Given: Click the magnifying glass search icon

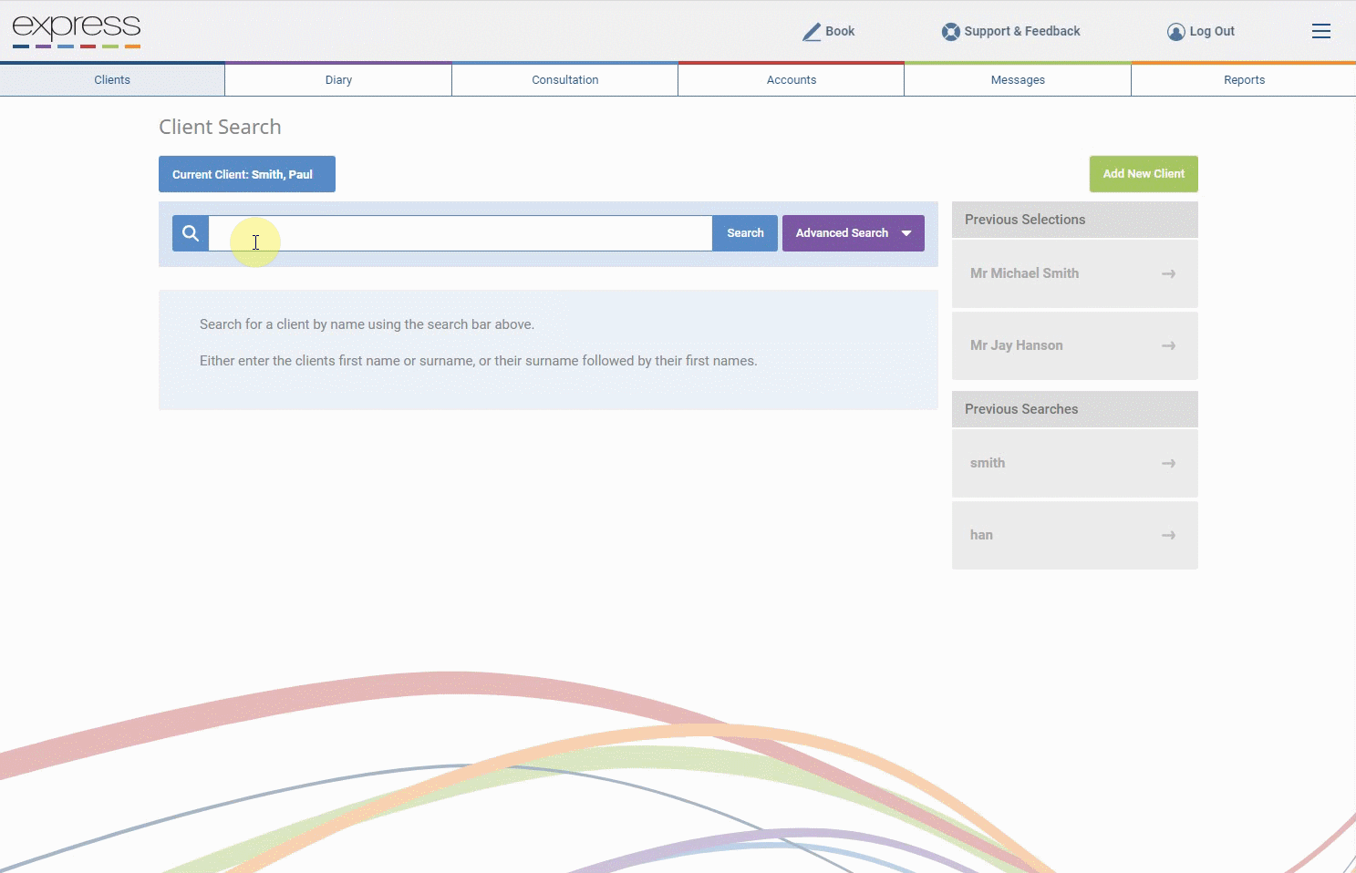Looking at the screenshot, I should click(x=191, y=233).
